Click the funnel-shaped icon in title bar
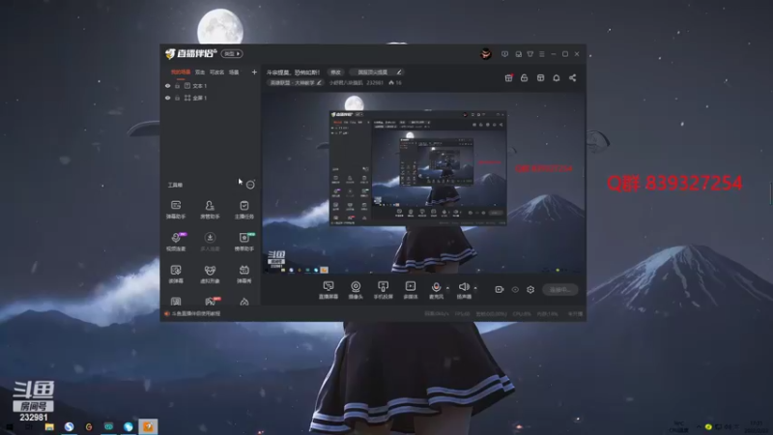Viewport: 773px width, 435px height. [530, 54]
